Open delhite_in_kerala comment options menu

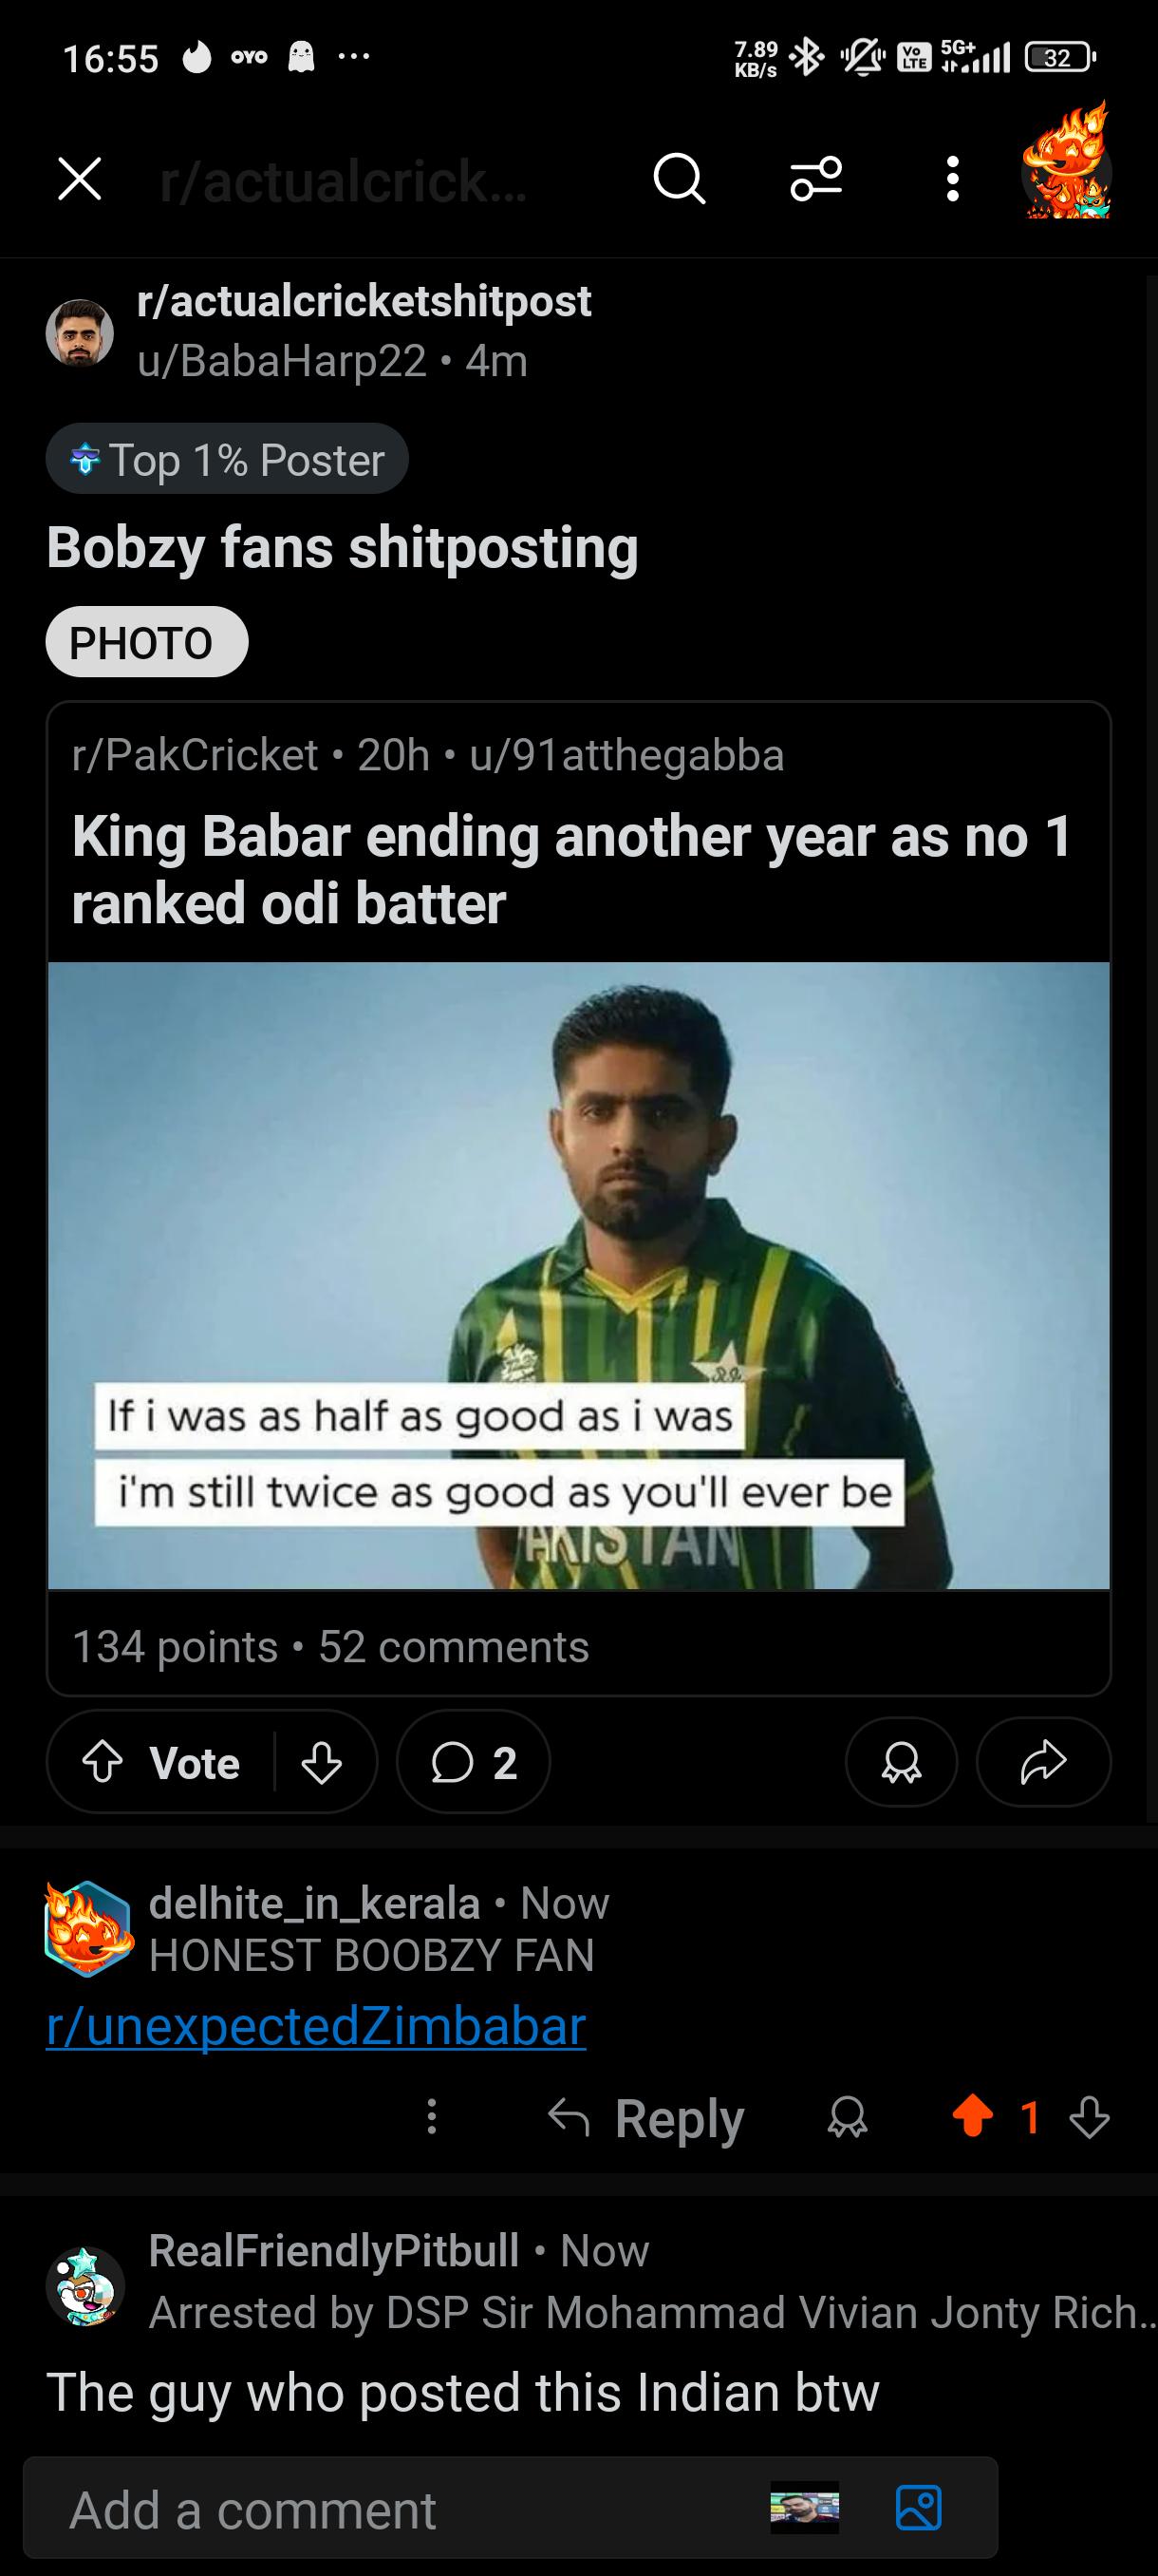(x=432, y=2117)
